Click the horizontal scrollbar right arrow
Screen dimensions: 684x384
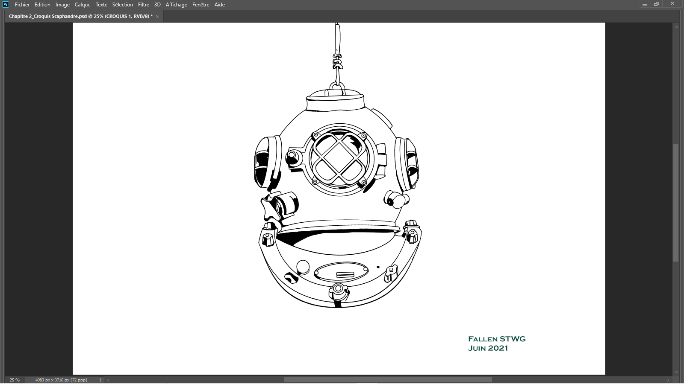668,380
